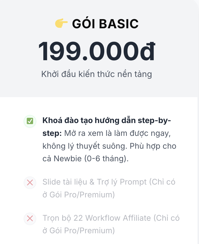Click (Chỉ có beside Workflow Affiliate
Image resolution: width=199 pixels, height=244 pixels.
click(166, 218)
